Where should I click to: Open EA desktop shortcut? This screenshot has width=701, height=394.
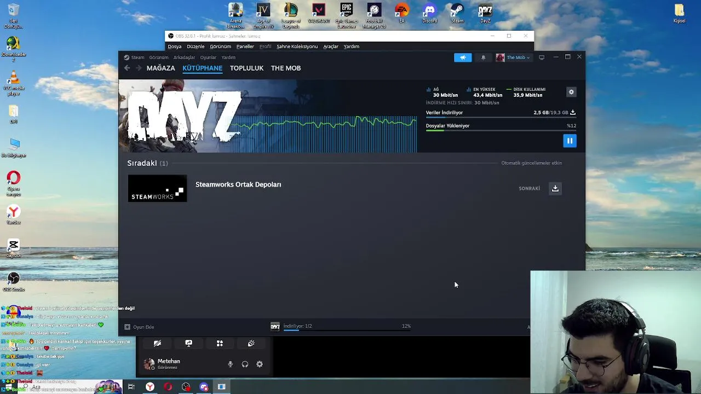point(402,14)
